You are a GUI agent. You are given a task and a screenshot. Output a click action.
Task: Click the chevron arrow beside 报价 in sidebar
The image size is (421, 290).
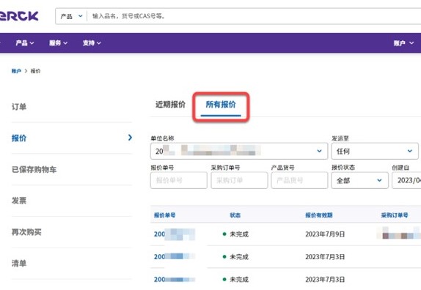click(131, 138)
